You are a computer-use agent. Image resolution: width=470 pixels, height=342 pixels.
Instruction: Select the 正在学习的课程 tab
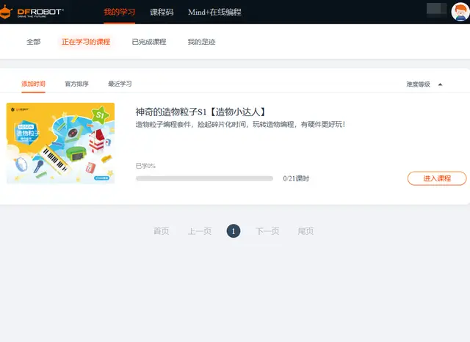coord(86,42)
